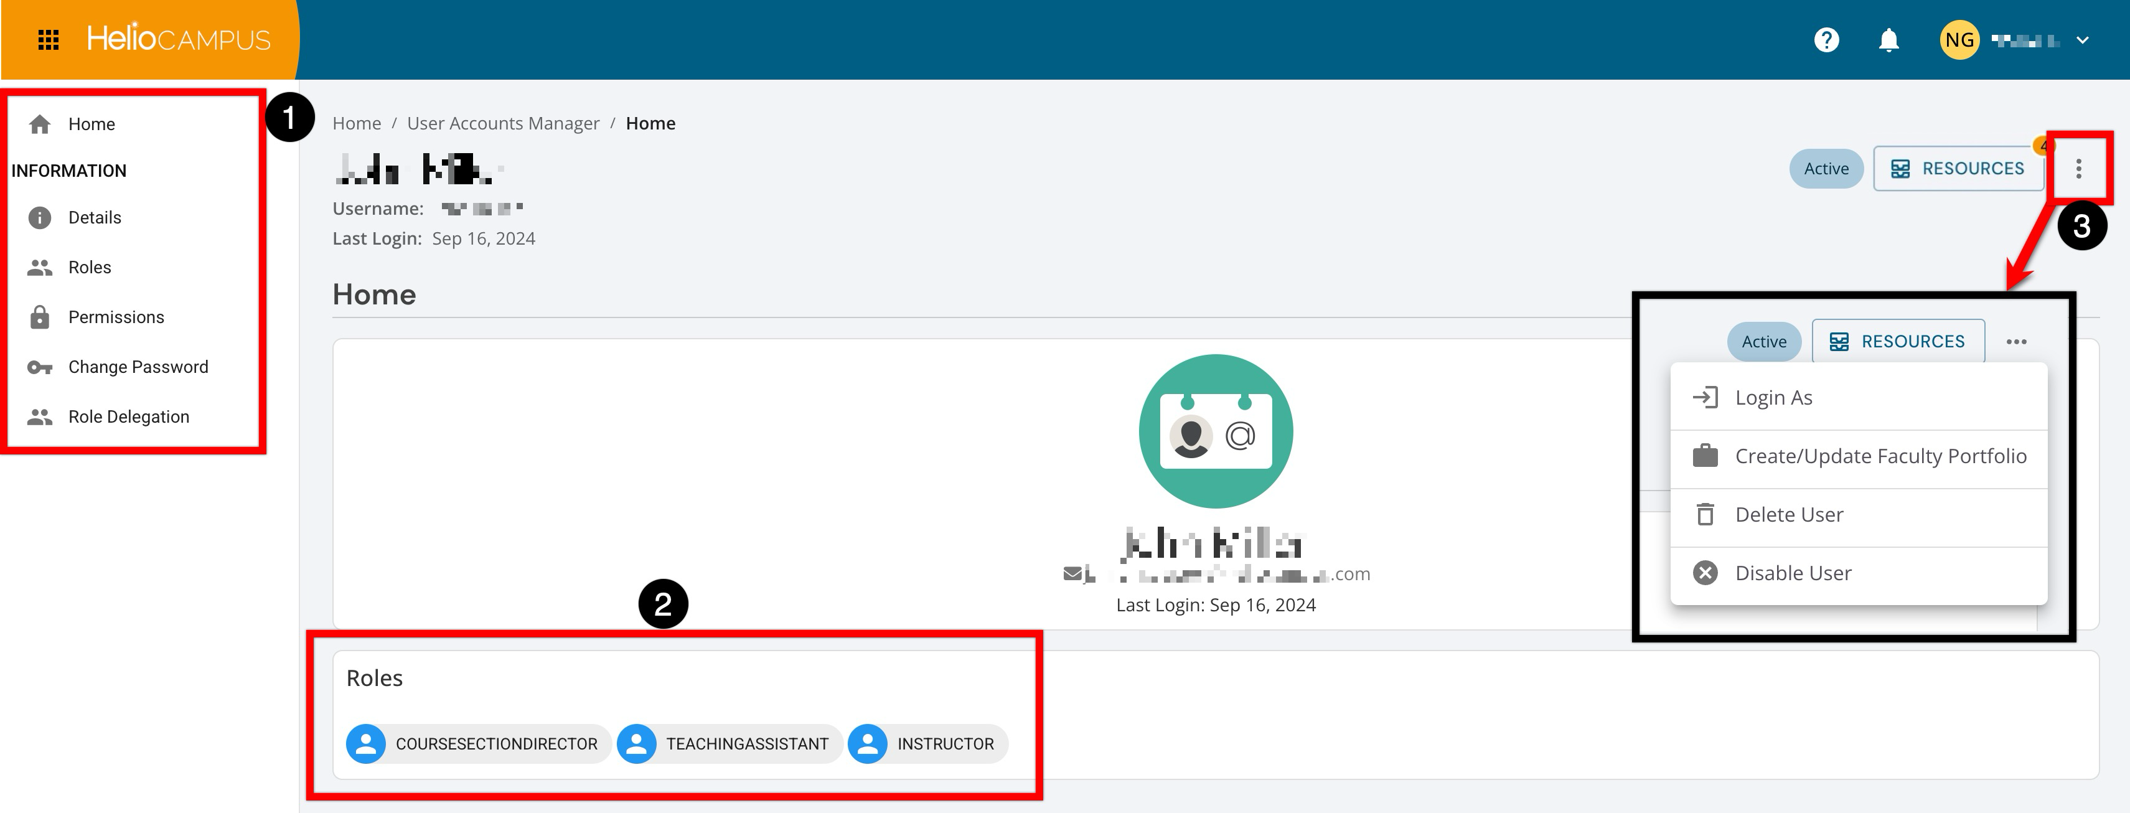Click the horizontal three-dot menu icon
Image resolution: width=2130 pixels, height=813 pixels.
(2016, 342)
